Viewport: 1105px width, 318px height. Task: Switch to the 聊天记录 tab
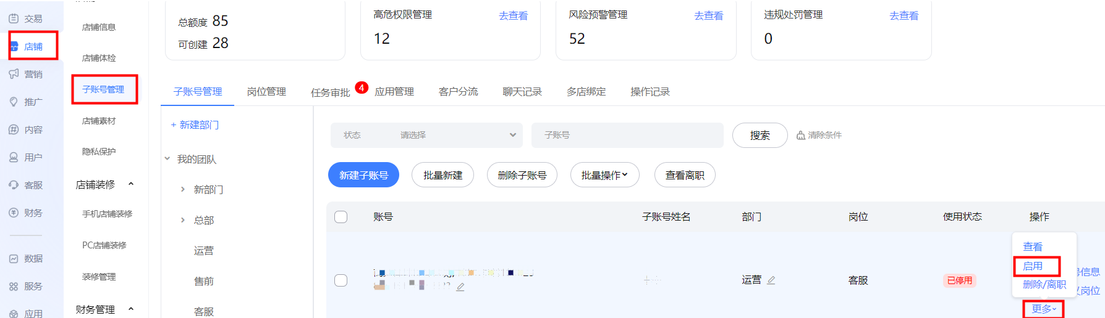tap(522, 92)
